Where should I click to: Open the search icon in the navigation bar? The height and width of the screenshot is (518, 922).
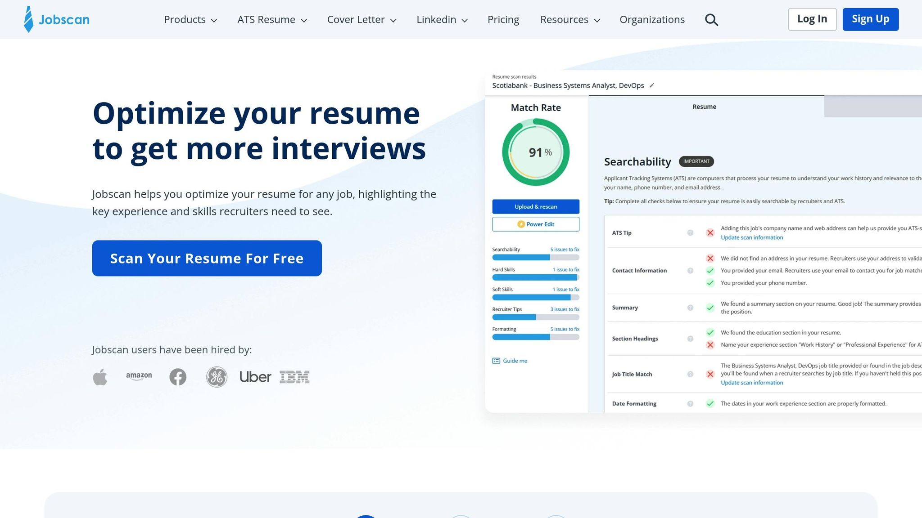[711, 19]
